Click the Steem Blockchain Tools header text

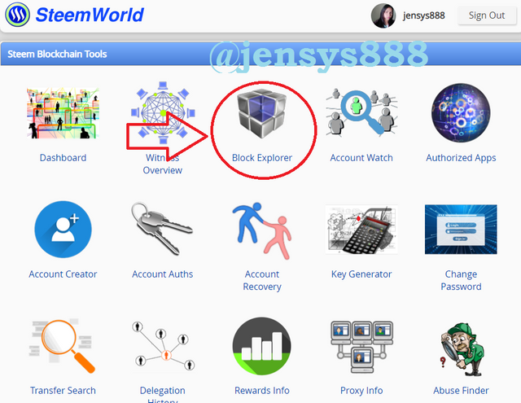click(x=57, y=54)
